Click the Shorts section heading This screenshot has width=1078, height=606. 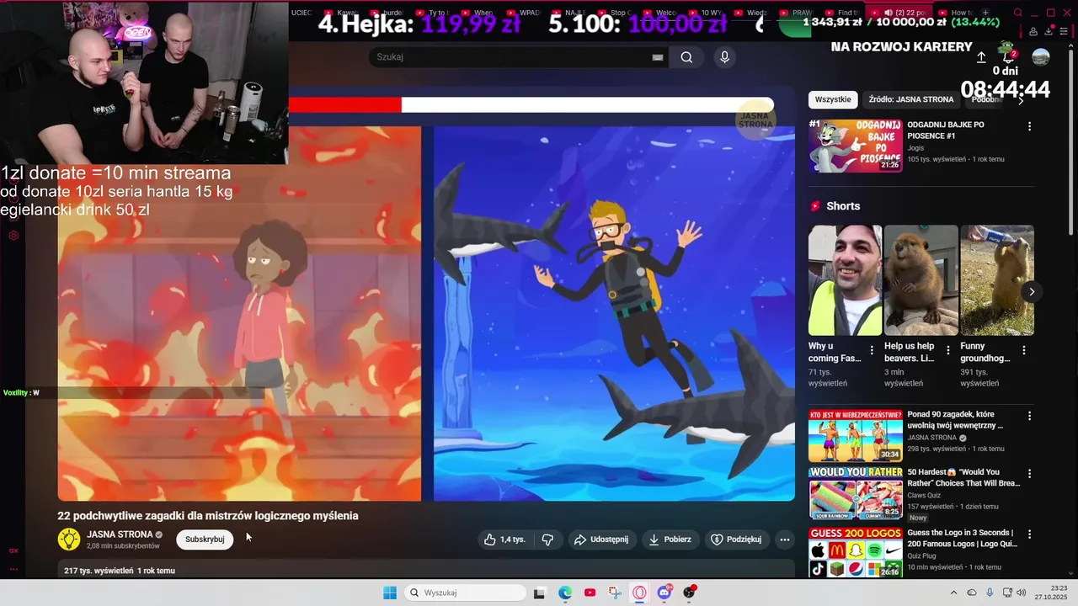coord(843,206)
